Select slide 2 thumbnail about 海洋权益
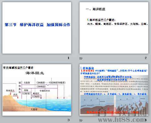Screen dimensions: 151x123 click(x=114, y=28)
